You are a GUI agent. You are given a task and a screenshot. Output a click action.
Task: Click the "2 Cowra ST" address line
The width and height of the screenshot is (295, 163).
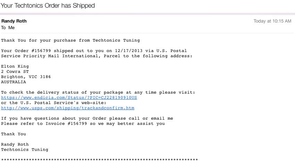pyautogui.click(x=15, y=72)
